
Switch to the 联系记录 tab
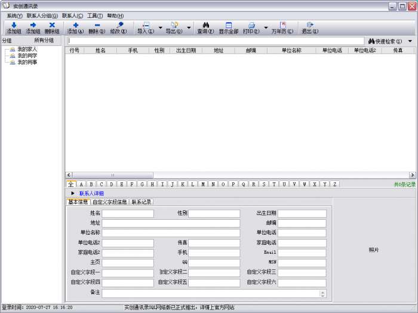[142, 202]
